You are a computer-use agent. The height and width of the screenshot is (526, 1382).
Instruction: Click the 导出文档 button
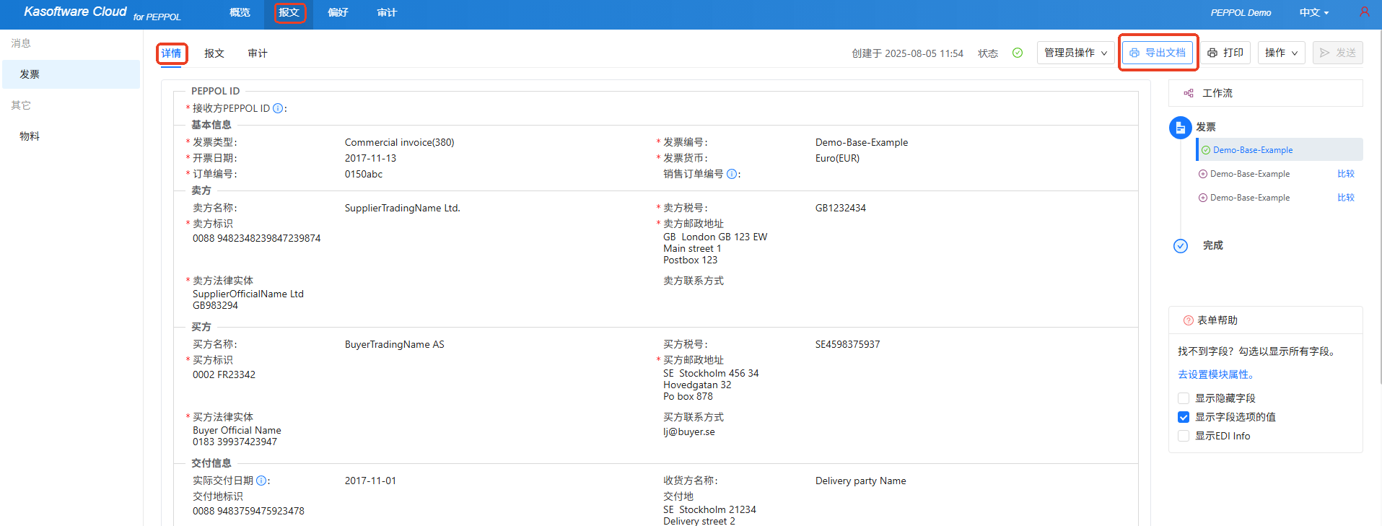click(1158, 53)
